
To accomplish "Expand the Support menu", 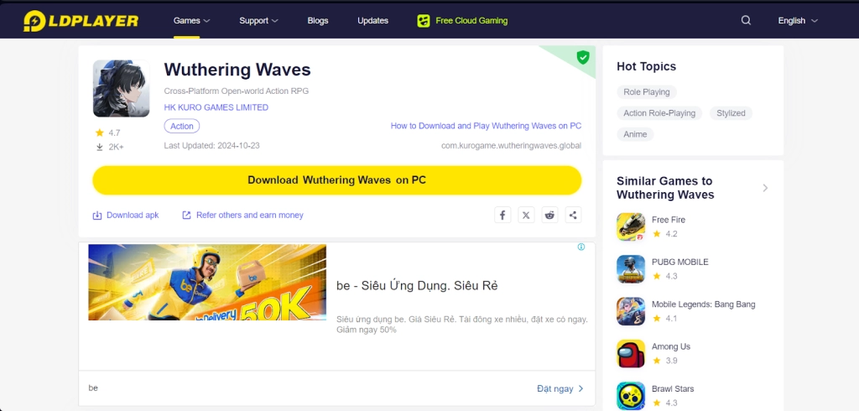I will [x=258, y=21].
